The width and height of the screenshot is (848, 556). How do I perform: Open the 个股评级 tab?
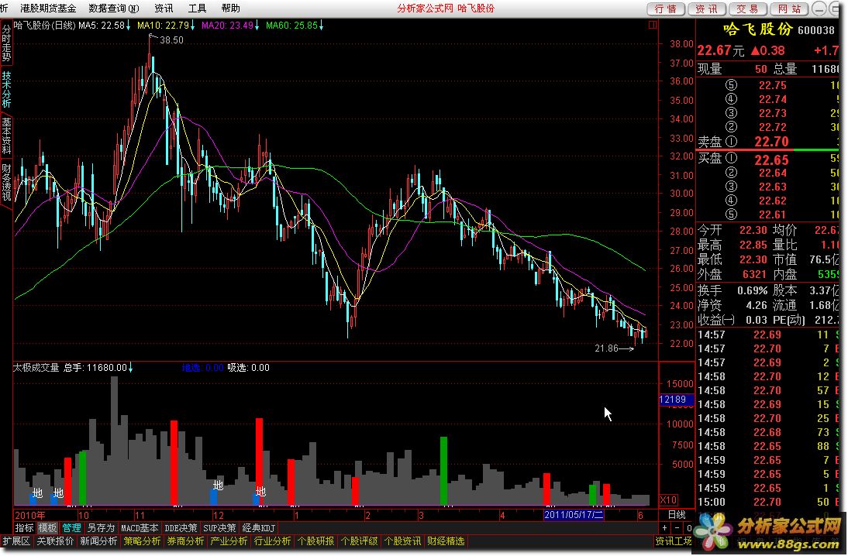pyautogui.click(x=359, y=541)
